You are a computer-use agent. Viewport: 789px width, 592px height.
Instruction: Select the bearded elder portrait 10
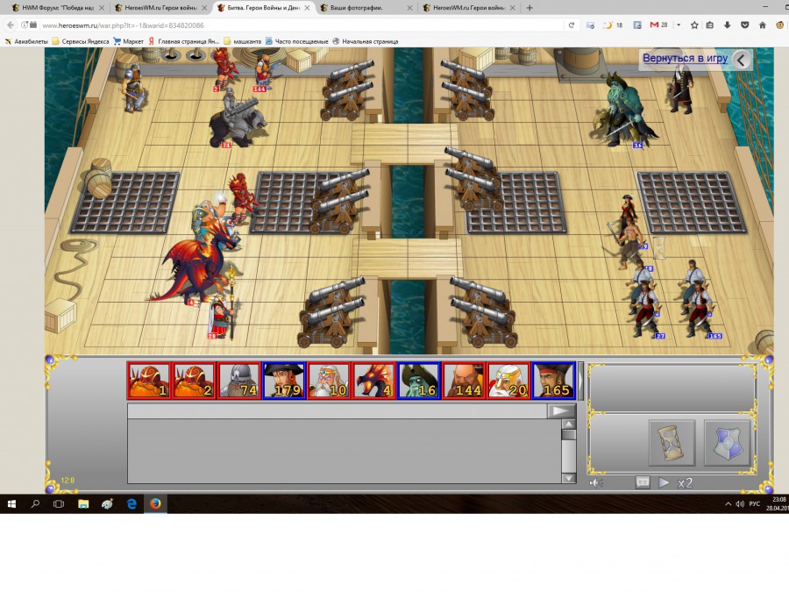[329, 381]
